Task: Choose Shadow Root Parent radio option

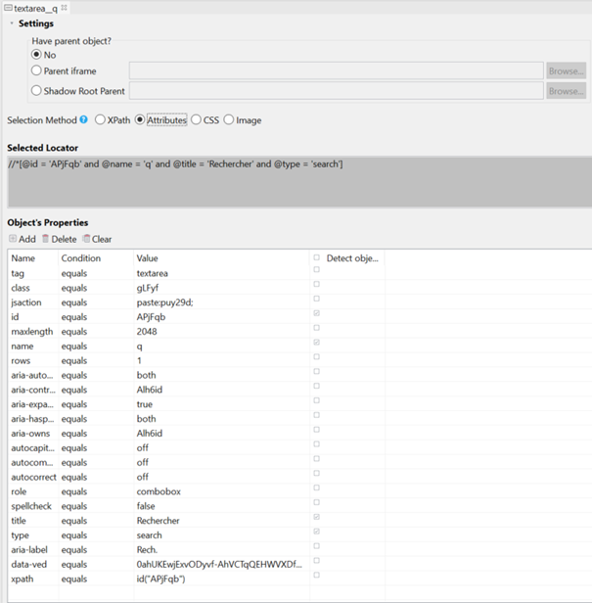Action: click(36, 91)
